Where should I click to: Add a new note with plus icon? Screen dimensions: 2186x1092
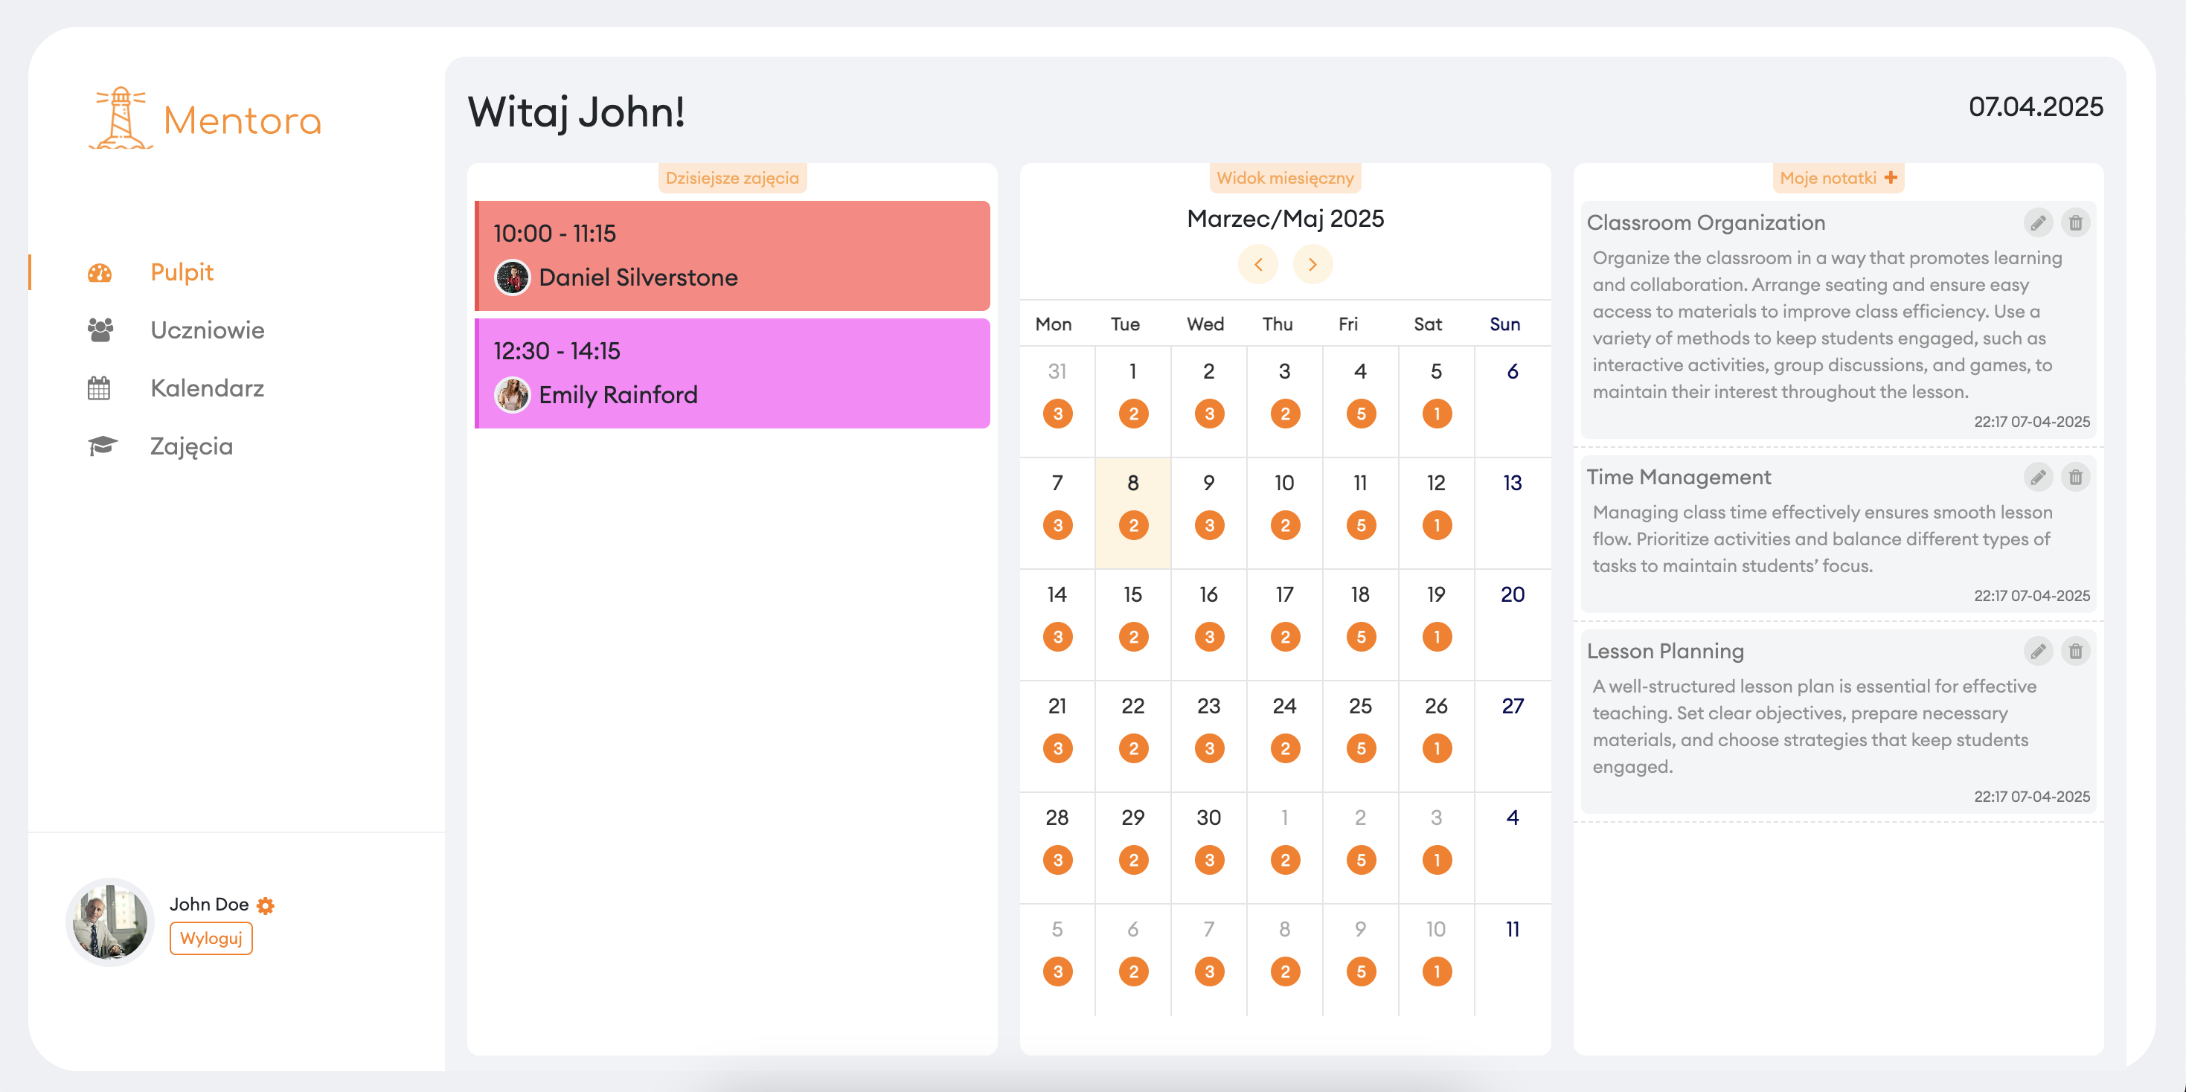click(1891, 177)
